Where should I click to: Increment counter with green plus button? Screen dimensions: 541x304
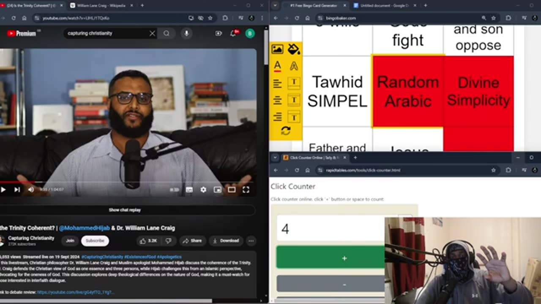coord(331,258)
